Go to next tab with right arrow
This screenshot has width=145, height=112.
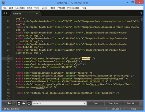[x=7, y=13]
